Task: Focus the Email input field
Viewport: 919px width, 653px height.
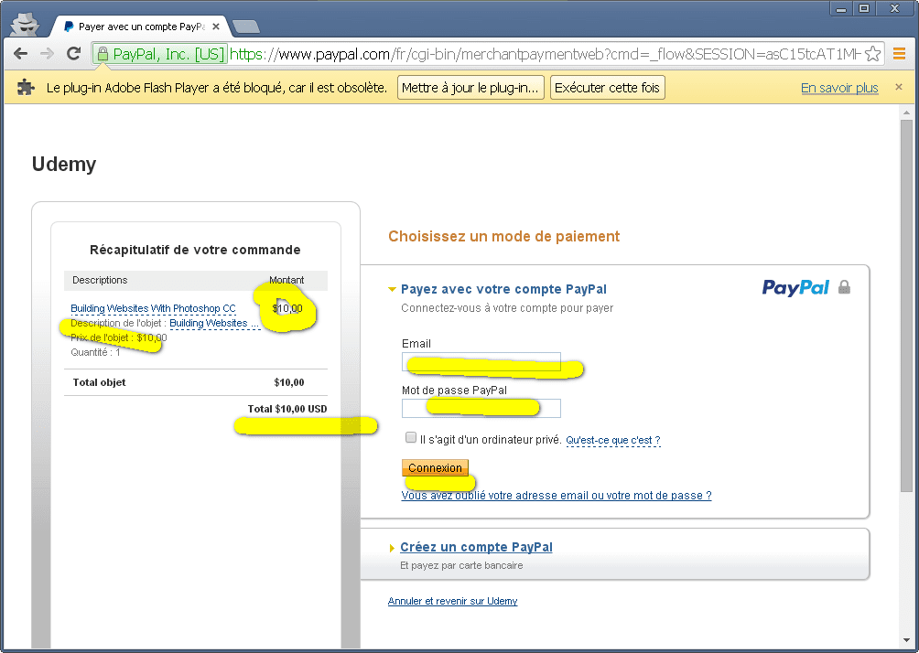Action: 481,362
